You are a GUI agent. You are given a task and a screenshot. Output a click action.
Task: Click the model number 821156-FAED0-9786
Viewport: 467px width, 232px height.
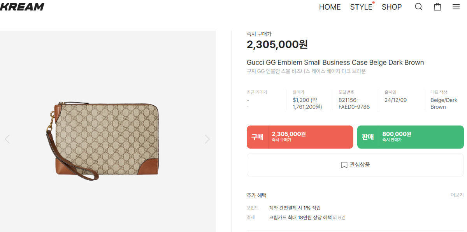354,103
